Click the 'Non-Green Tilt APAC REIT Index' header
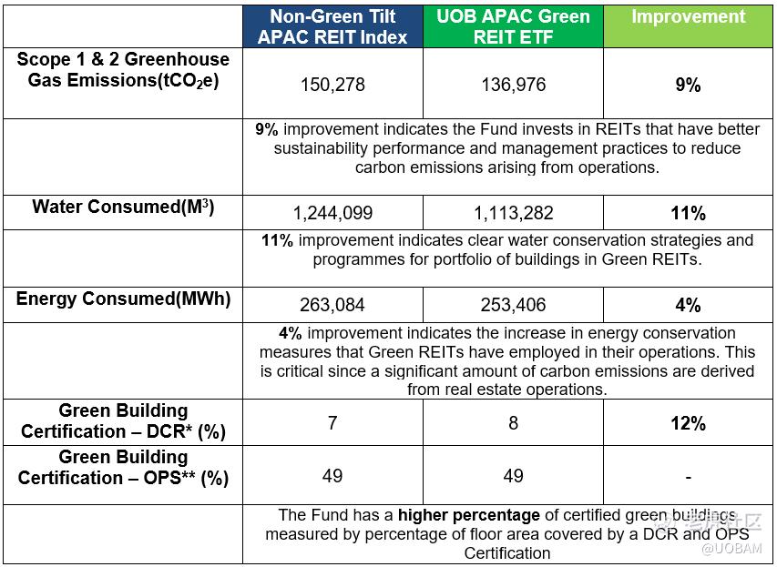This screenshot has width=777, height=567. pyautogui.click(x=332, y=26)
